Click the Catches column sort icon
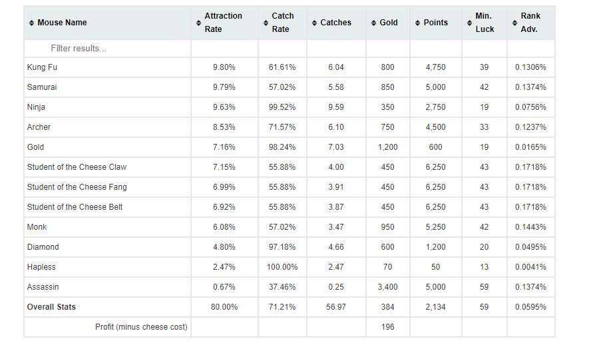This screenshot has height=353, width=601. 314,23
